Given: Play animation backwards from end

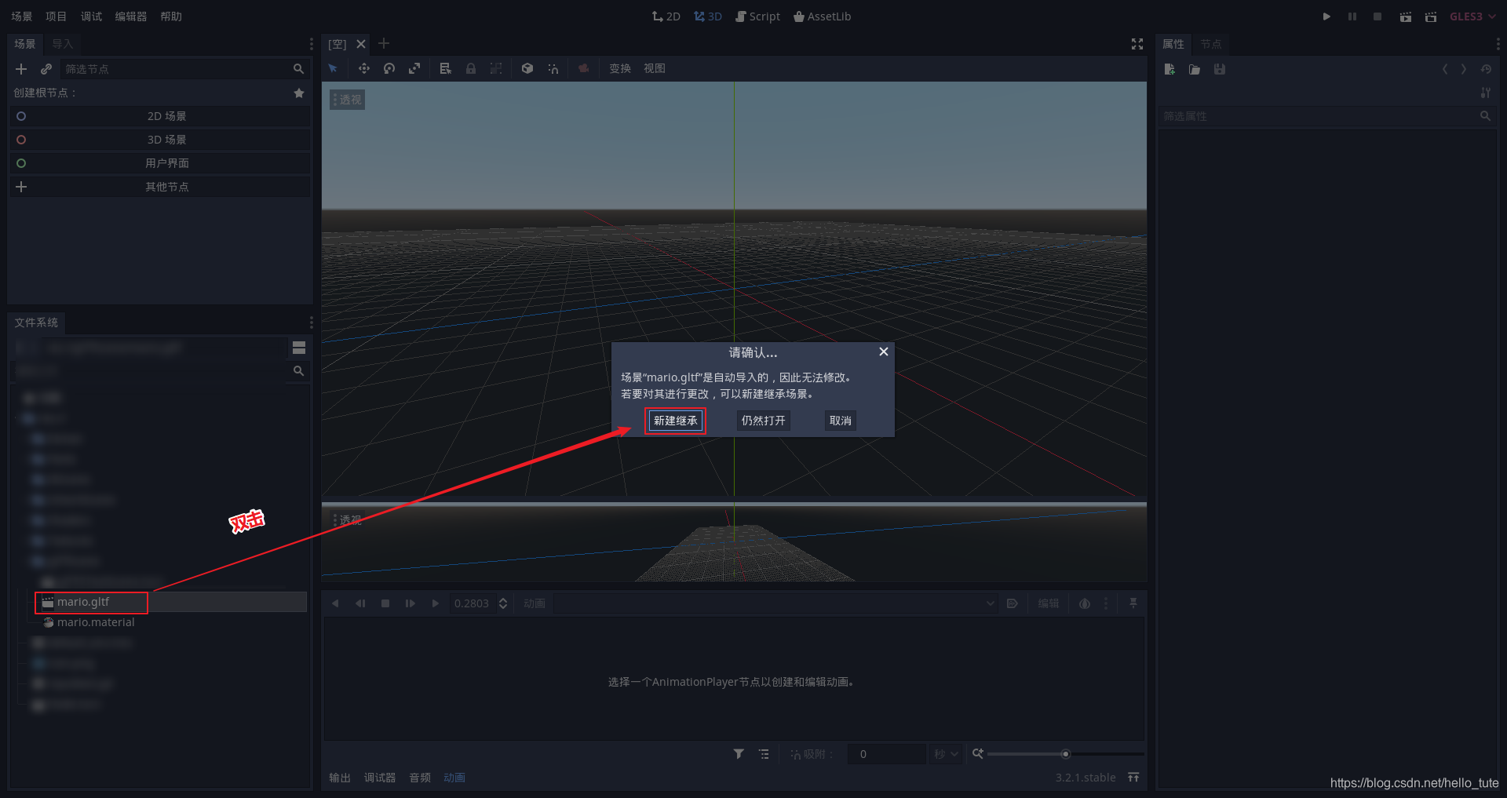Looking at the screenshot, I should [335, 603].
